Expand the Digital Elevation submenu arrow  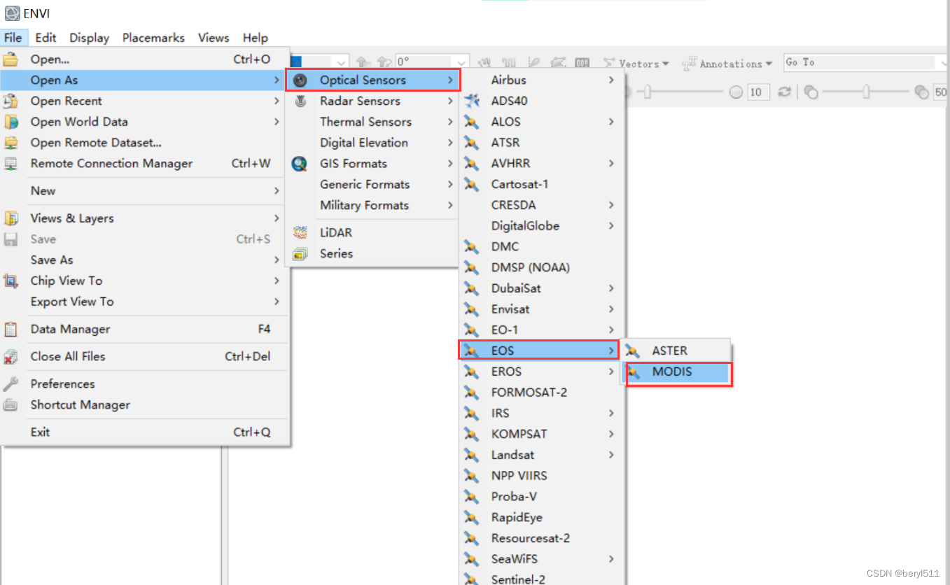(x=450, y=143)
